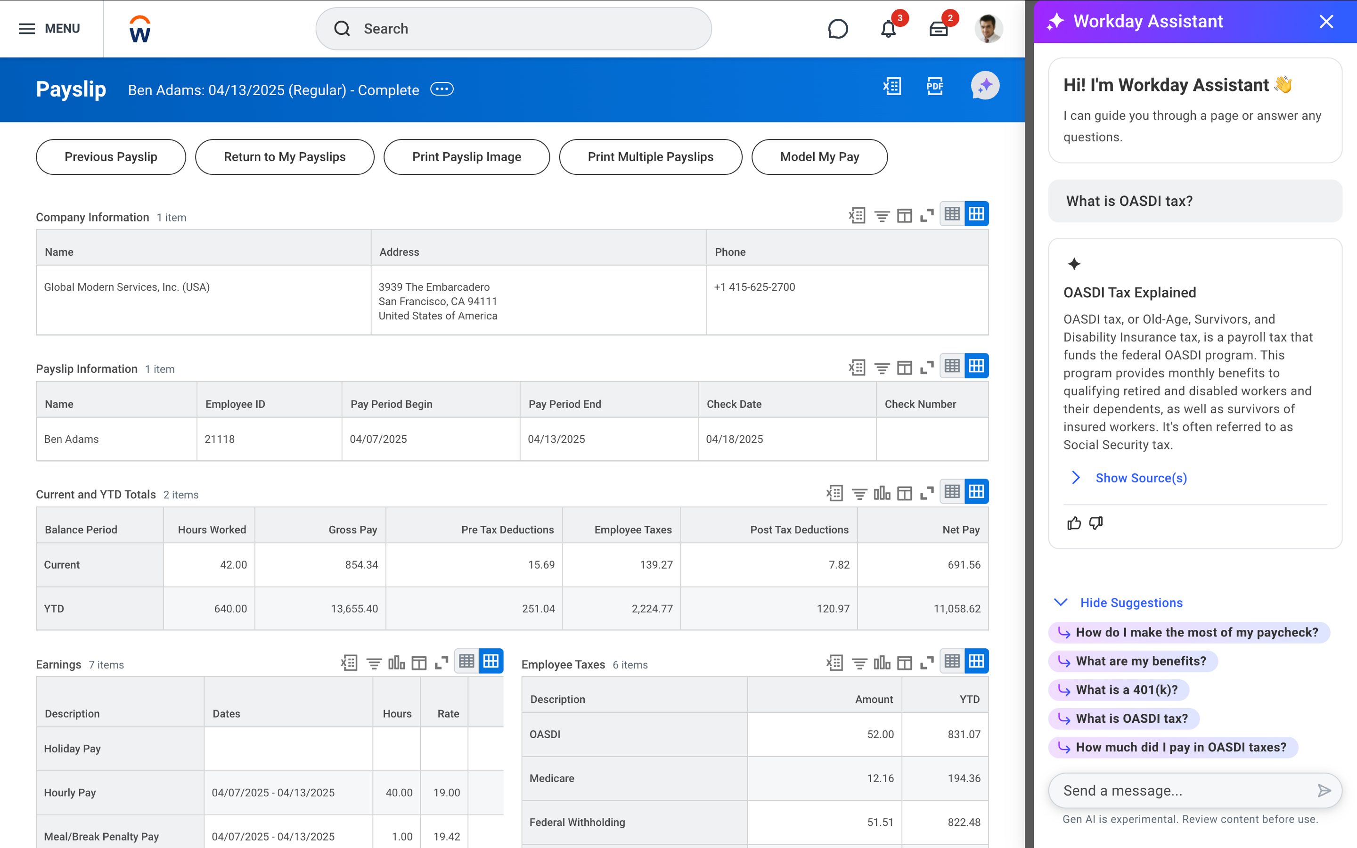
Task: Expand Payslip Information table to fullscreen
Action: coord(927,367)
